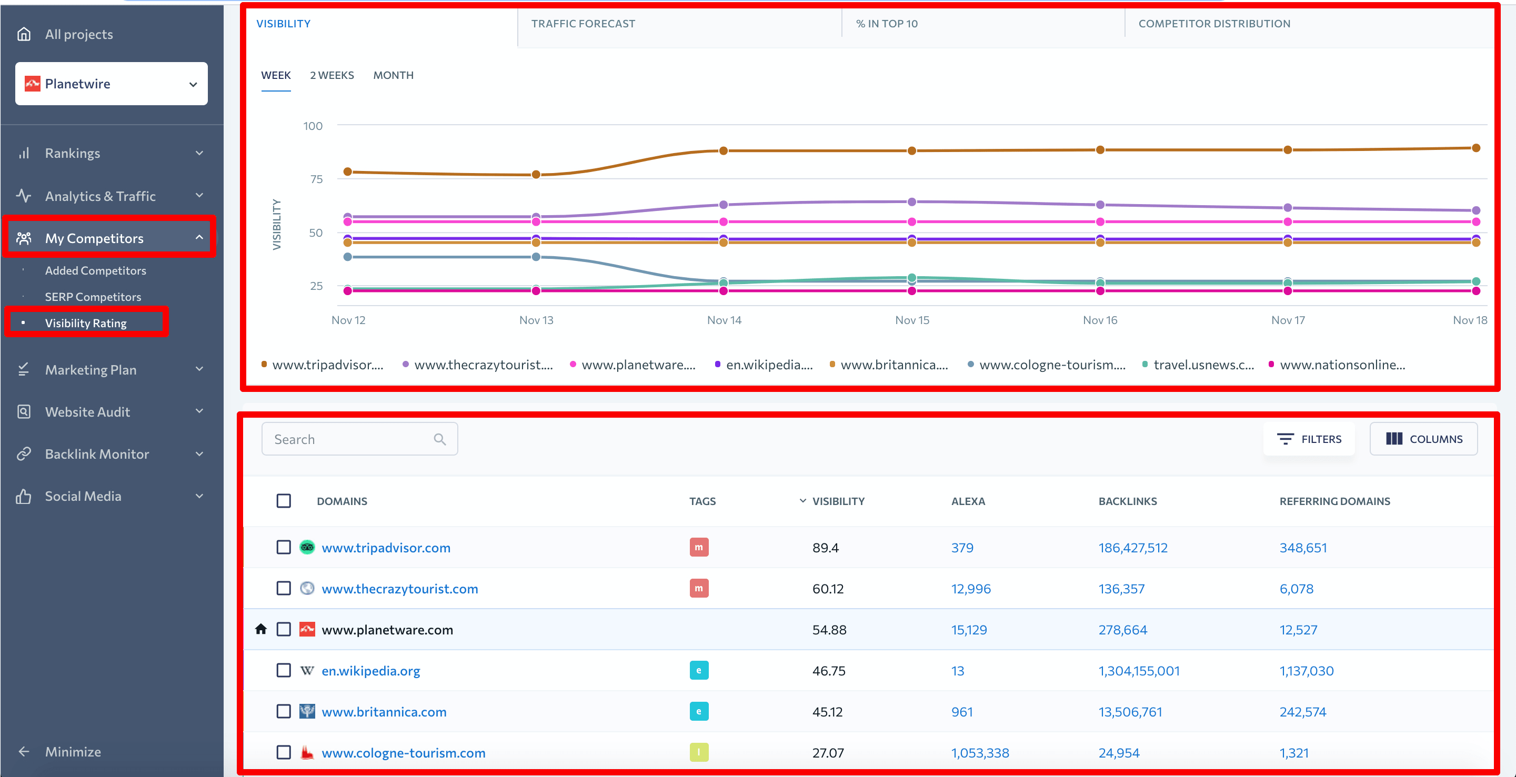
Task: Toggle en.wikipedia legend item in chart
Action: 764,365
